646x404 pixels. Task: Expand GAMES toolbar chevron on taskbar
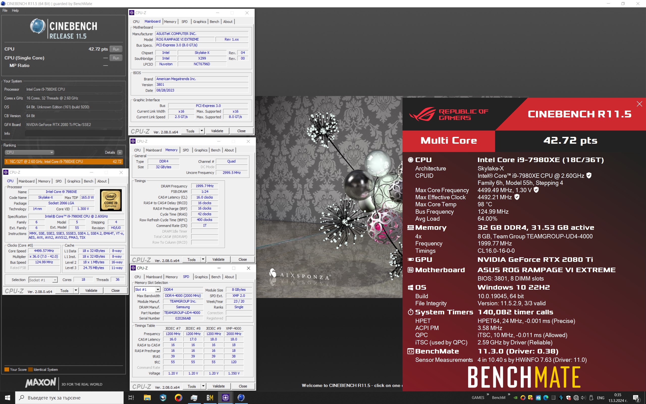pyautogui.click(x=488, y=394)
